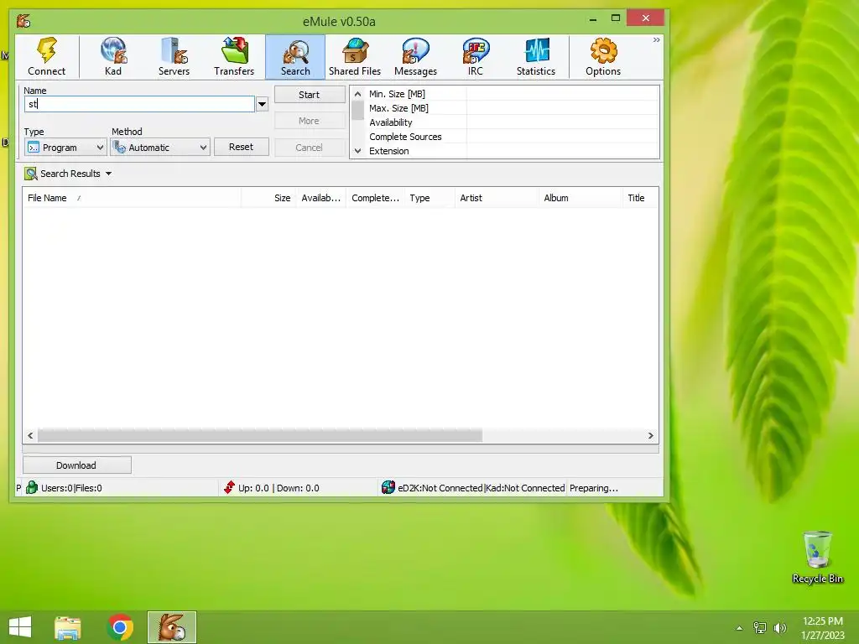Viewport: 859px width, 644px height.
Task: Open the Method dropdown showing Automatic
Action: click(160, 148)
